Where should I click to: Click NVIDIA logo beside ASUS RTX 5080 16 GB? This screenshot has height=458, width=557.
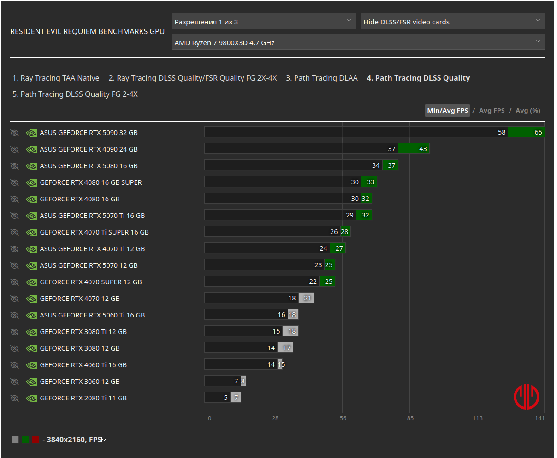[31, 166]
